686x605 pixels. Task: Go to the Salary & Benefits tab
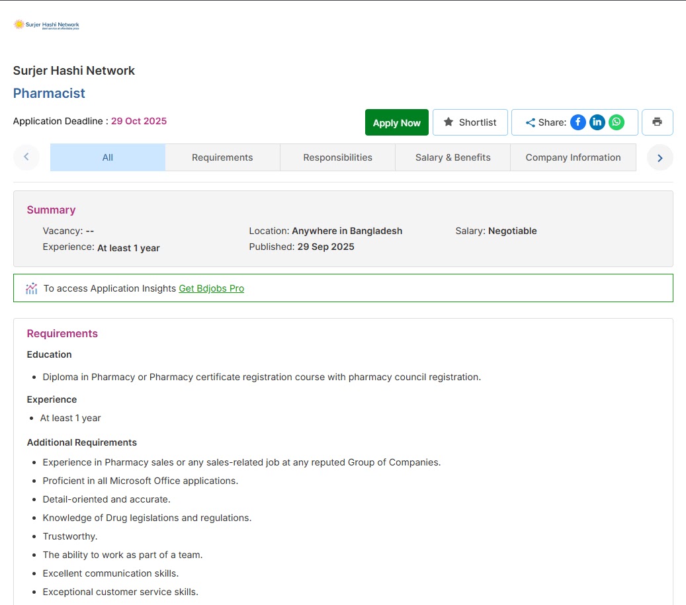(452, 157)
